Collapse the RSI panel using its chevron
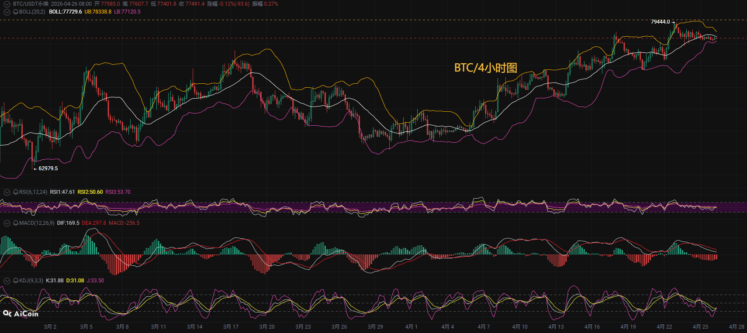Viewport: 747px width, 333px height. (x=7, y=192)
